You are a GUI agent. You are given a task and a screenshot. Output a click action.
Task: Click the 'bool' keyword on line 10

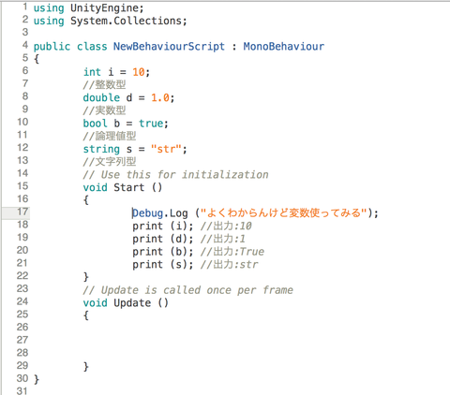(x=95, y=124)
